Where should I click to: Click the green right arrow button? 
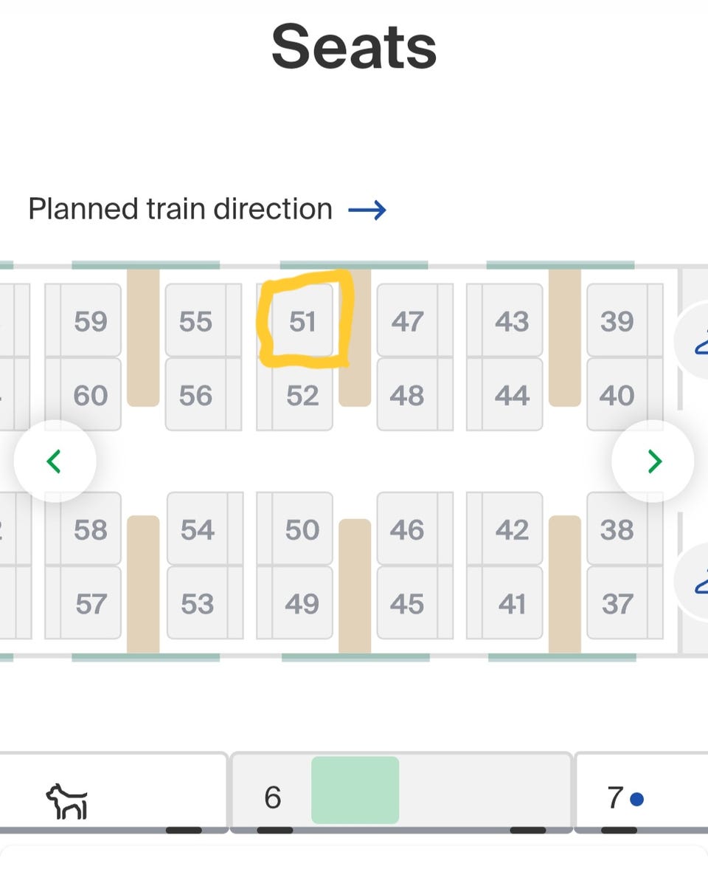tap(653, 461)
